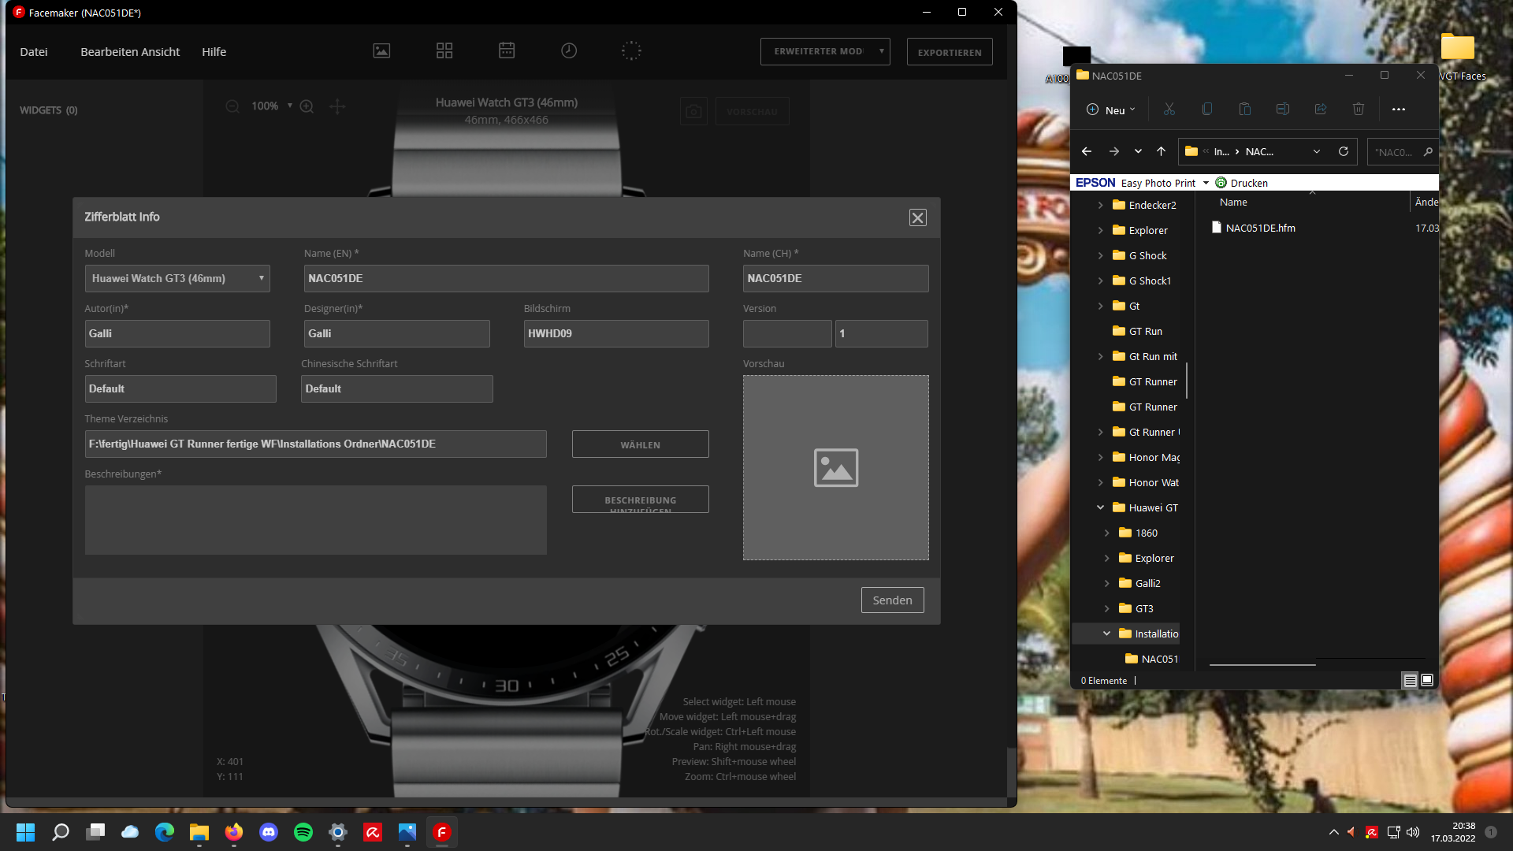Expand the Galli2 folder
The image size is (1513, 851).
[1107, 583]
